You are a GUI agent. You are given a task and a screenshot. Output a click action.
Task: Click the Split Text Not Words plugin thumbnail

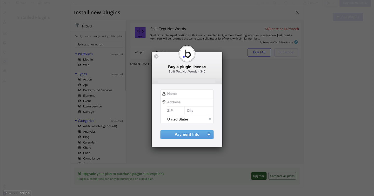(140, 32)
